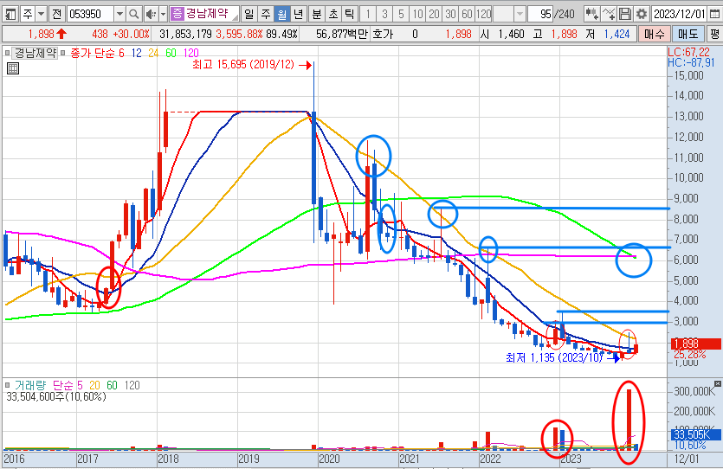This screenshot has width=723, height=469.
Task: Click the red 1,898 price axis tag
Action: 695,344
